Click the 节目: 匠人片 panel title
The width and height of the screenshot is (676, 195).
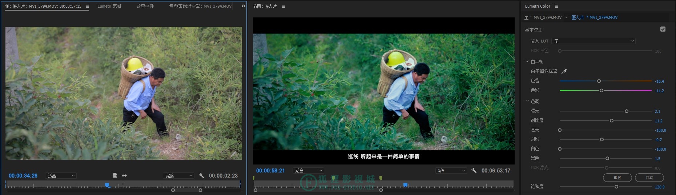pos(265,6)
